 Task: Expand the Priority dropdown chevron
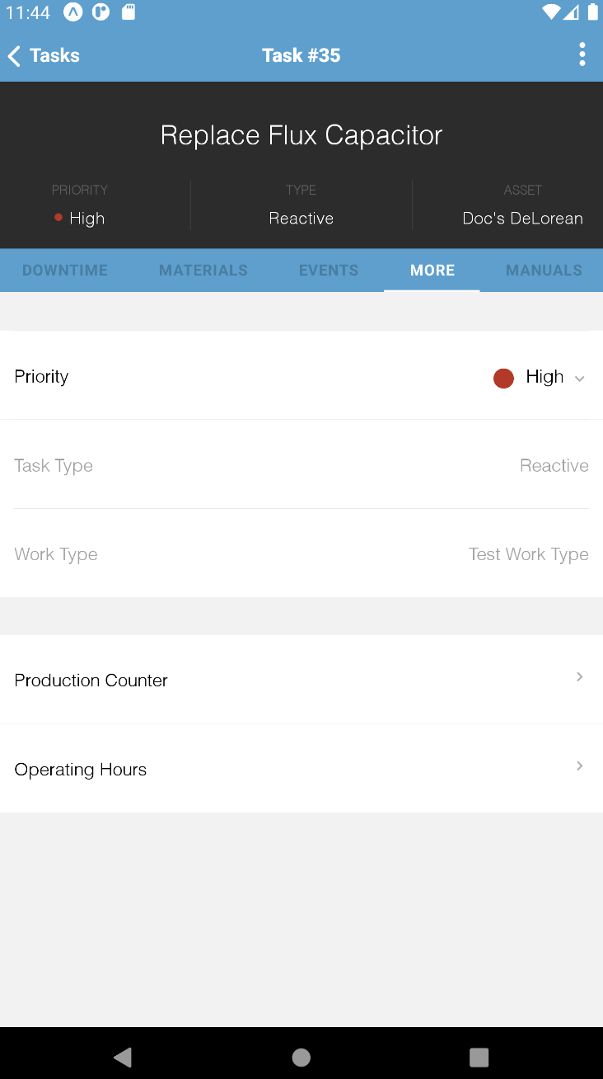579,379
